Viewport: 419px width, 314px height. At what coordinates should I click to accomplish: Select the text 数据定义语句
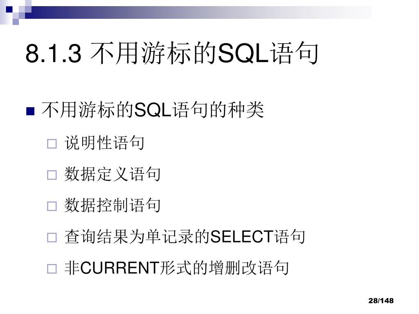pos(113,174)
